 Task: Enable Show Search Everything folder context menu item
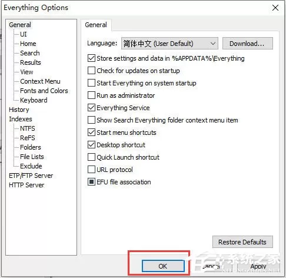coord(91,120)
